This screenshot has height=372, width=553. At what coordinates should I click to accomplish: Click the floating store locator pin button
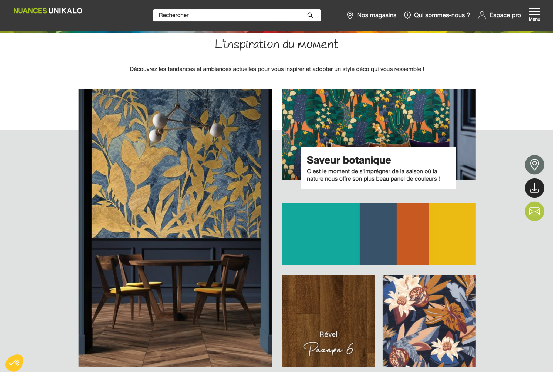(x=534, y=165)
